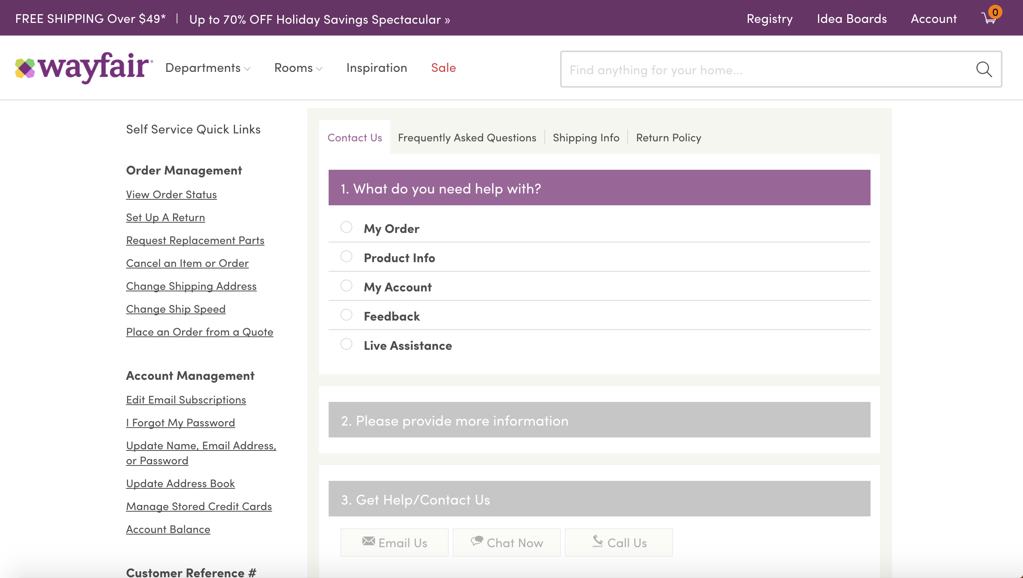Open the Shipping Info tab
This screenshot has width=1023, height=578.
tap(586, 138)
